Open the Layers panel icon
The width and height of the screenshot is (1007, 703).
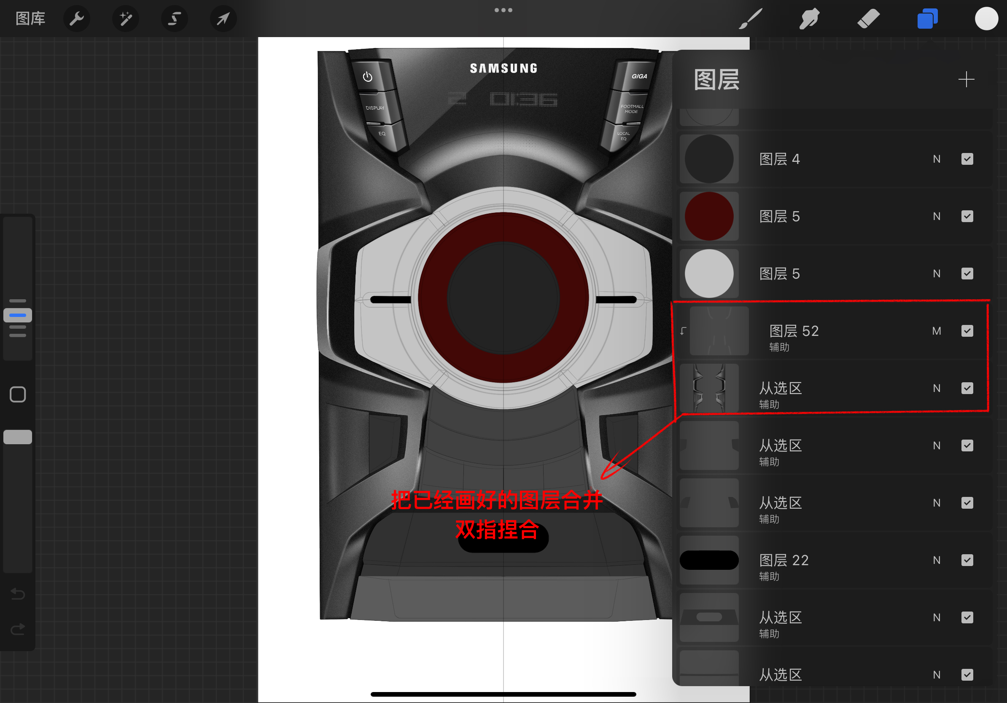coord(927,19)
